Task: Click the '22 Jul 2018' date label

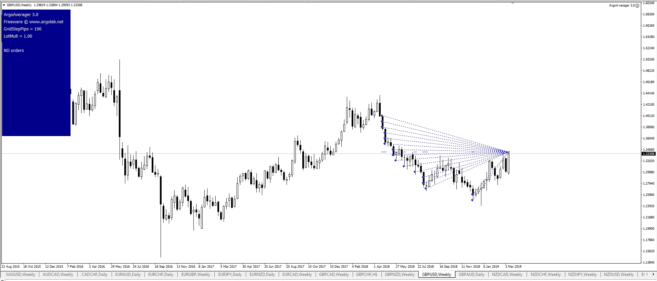Action: tap(426, 267)
